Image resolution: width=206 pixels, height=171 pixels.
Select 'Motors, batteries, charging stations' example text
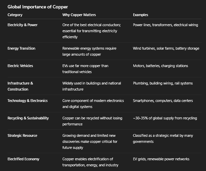coord(160,66)
